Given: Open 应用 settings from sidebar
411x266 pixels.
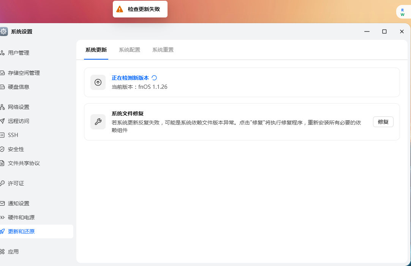Looking at the screenshot, I should click(x=13, y=252).
